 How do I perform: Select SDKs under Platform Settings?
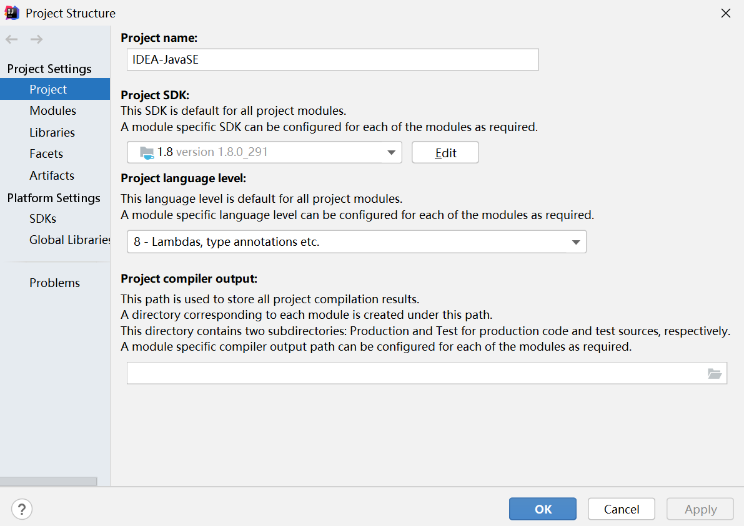(x=42, y=218)
